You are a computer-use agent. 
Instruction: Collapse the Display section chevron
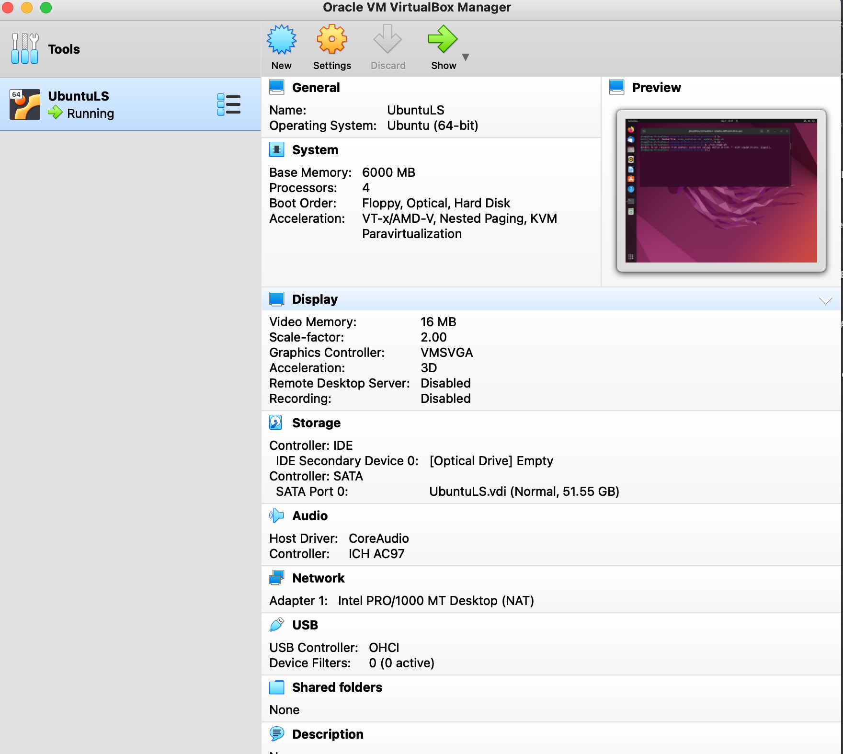(825, 301)
